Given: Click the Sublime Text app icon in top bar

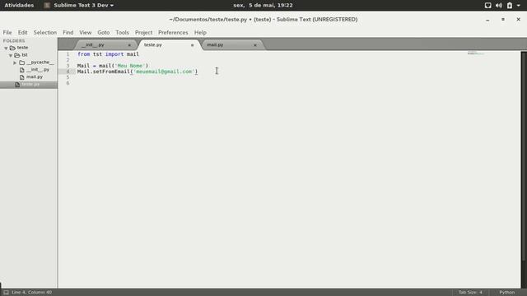Looking at the screenshot, I should click(47, 6).
